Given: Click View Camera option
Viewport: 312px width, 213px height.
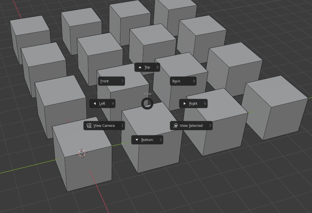Looking at the screenshot, I should (104, 126).
